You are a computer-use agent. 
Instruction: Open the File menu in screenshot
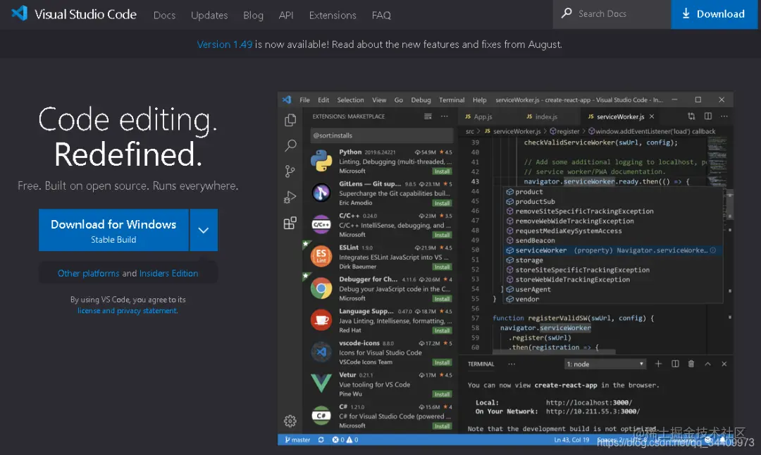coord(305,99)
